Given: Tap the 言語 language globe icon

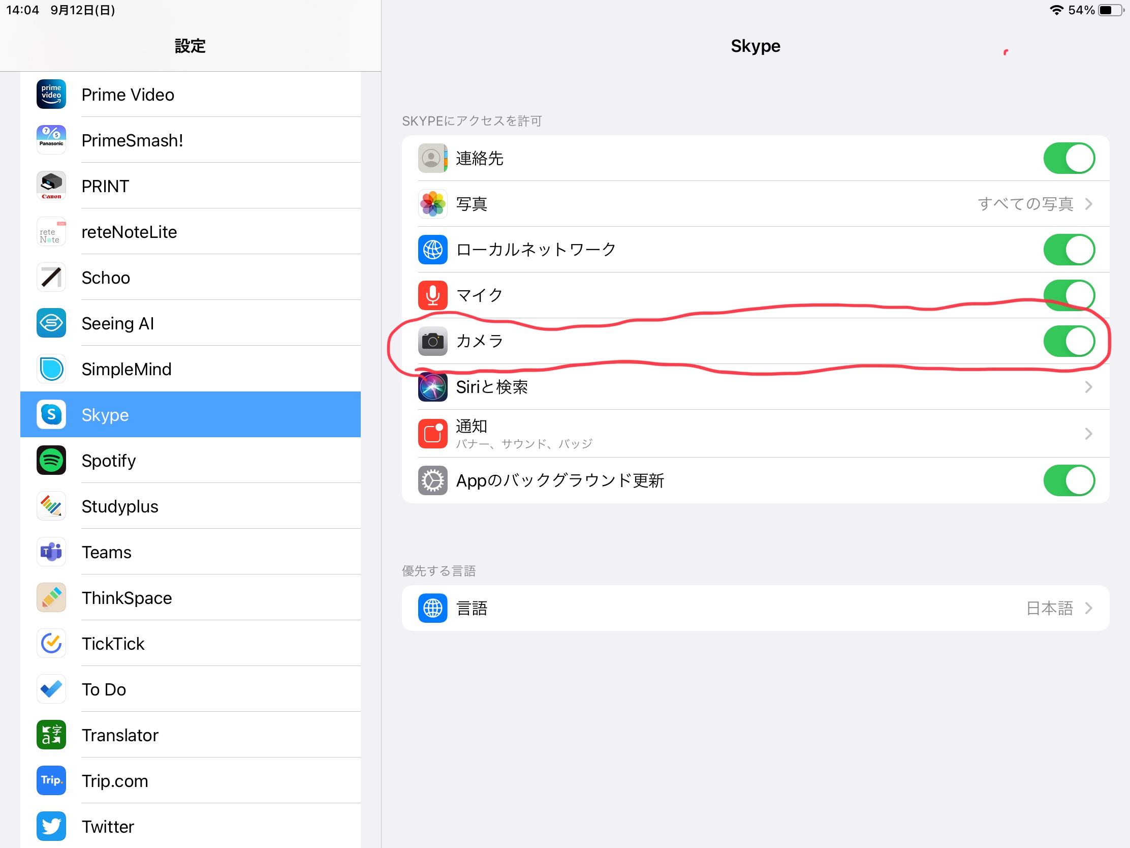Looking at the screenshot, I should tap(433, 608).
